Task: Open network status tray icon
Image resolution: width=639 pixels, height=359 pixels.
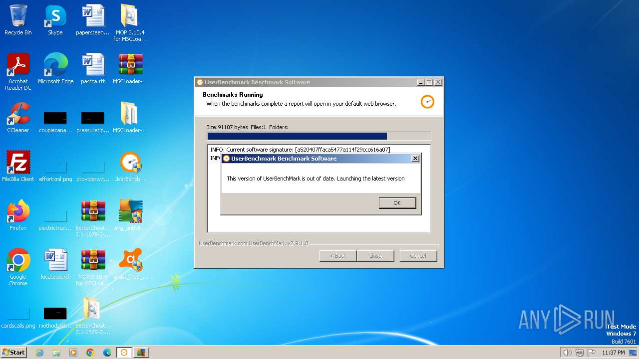Action: (580, 353)
